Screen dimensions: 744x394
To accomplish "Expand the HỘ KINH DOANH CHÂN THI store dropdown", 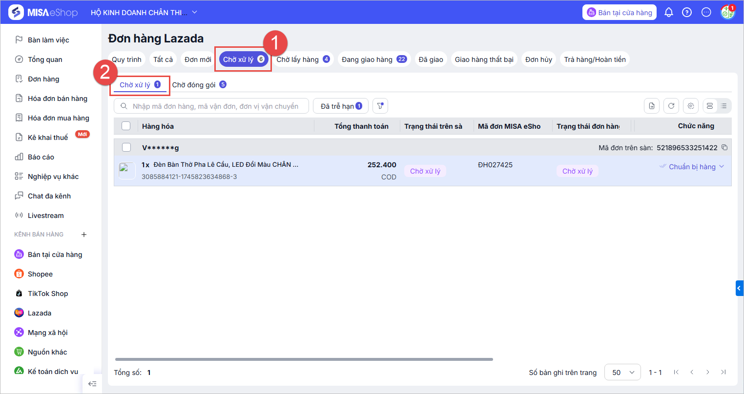I will pyautogui.click(x=144, y=13).
